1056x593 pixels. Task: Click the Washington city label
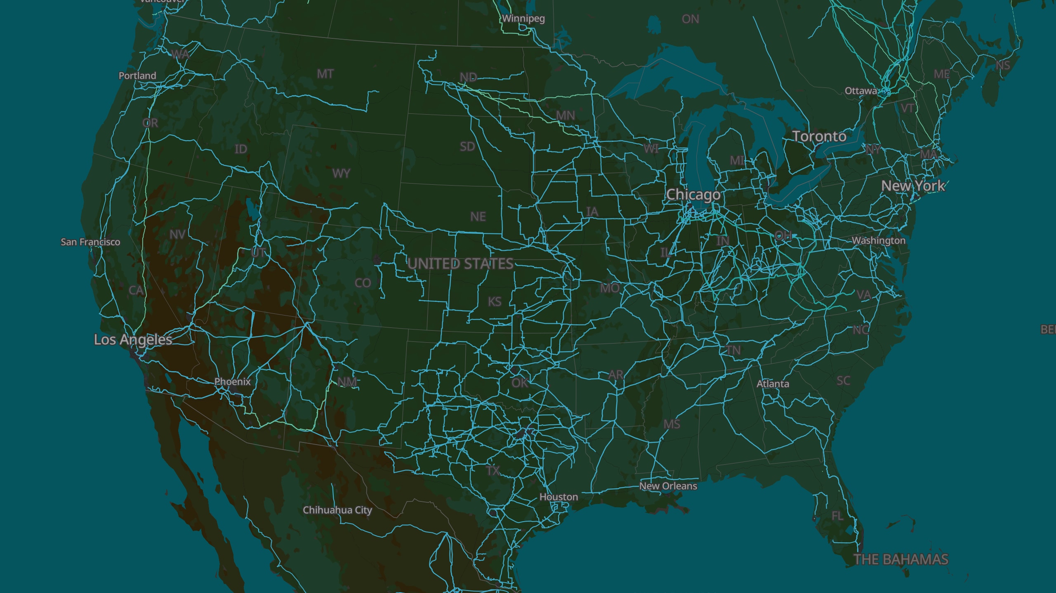[x=879, y=240]
